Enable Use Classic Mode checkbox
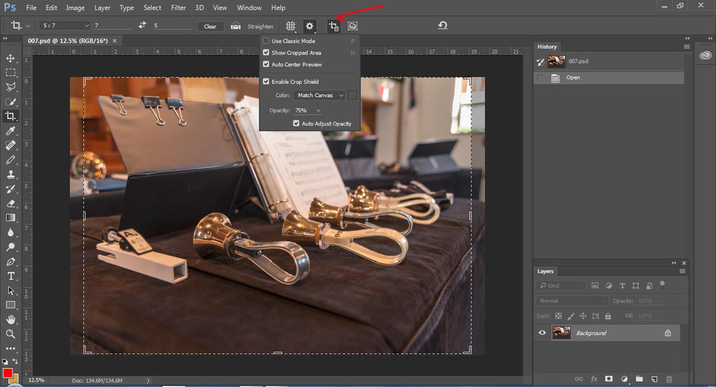The image size is (716, 387). [x=266, y=41]
